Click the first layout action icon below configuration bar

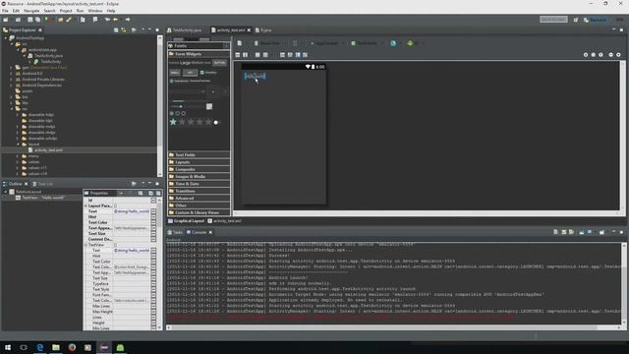pyautogui.click(x=238, y=55)
